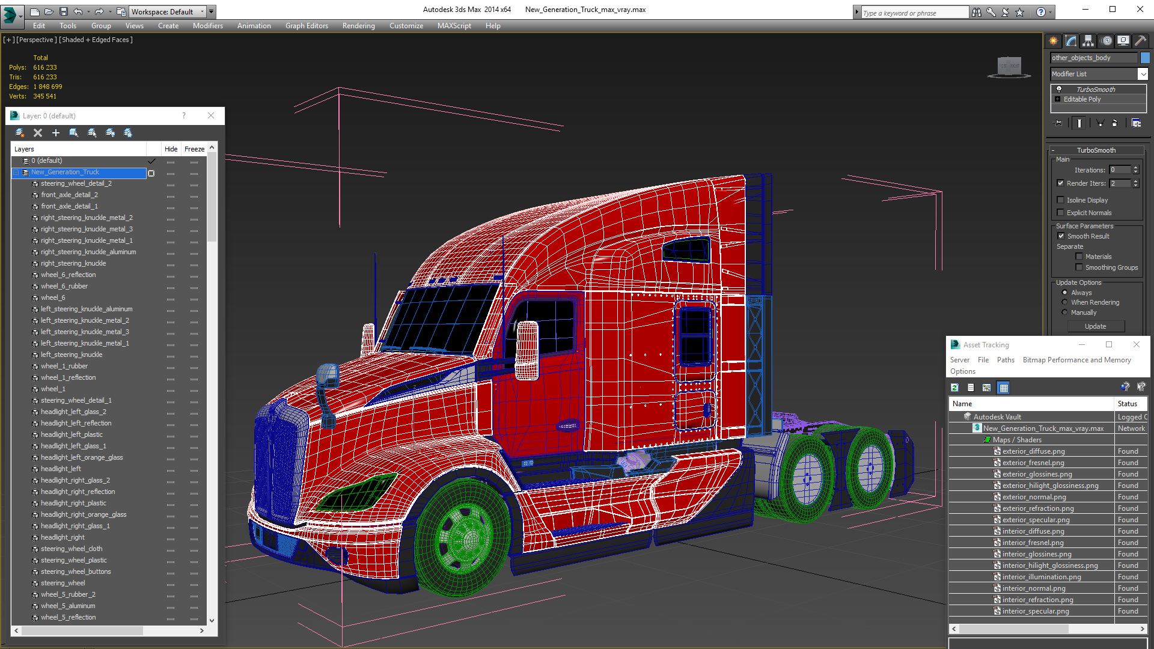Click Hide/Unhide All Layers icon
This screenshot has width=1154, height=649.
110,133
